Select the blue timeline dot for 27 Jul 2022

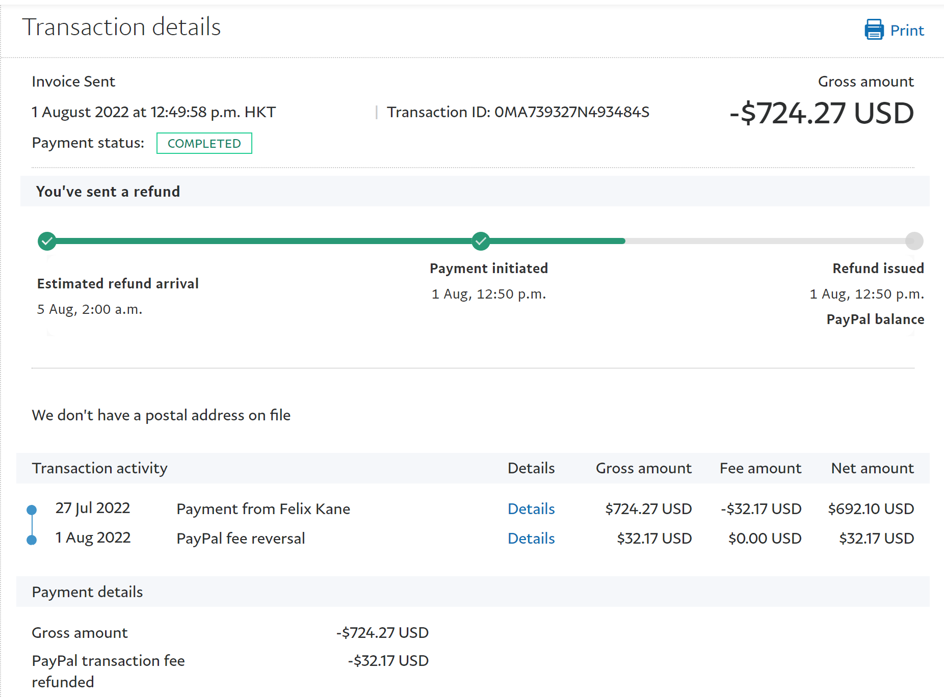(32, 510)
